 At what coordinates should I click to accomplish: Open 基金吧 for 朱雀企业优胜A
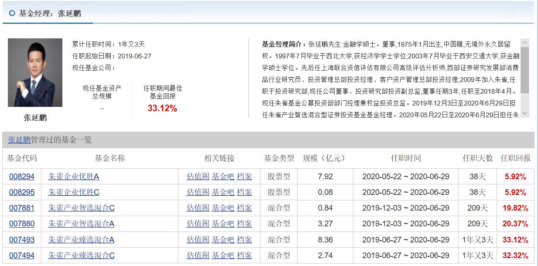pyautogui.click(x=223, y=177)
